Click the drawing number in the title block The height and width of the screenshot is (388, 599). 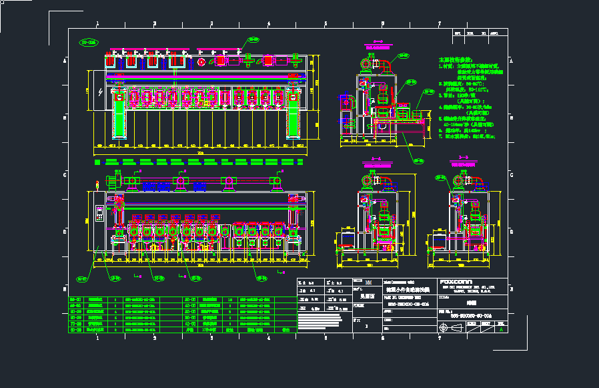click(x=472, y=315)
